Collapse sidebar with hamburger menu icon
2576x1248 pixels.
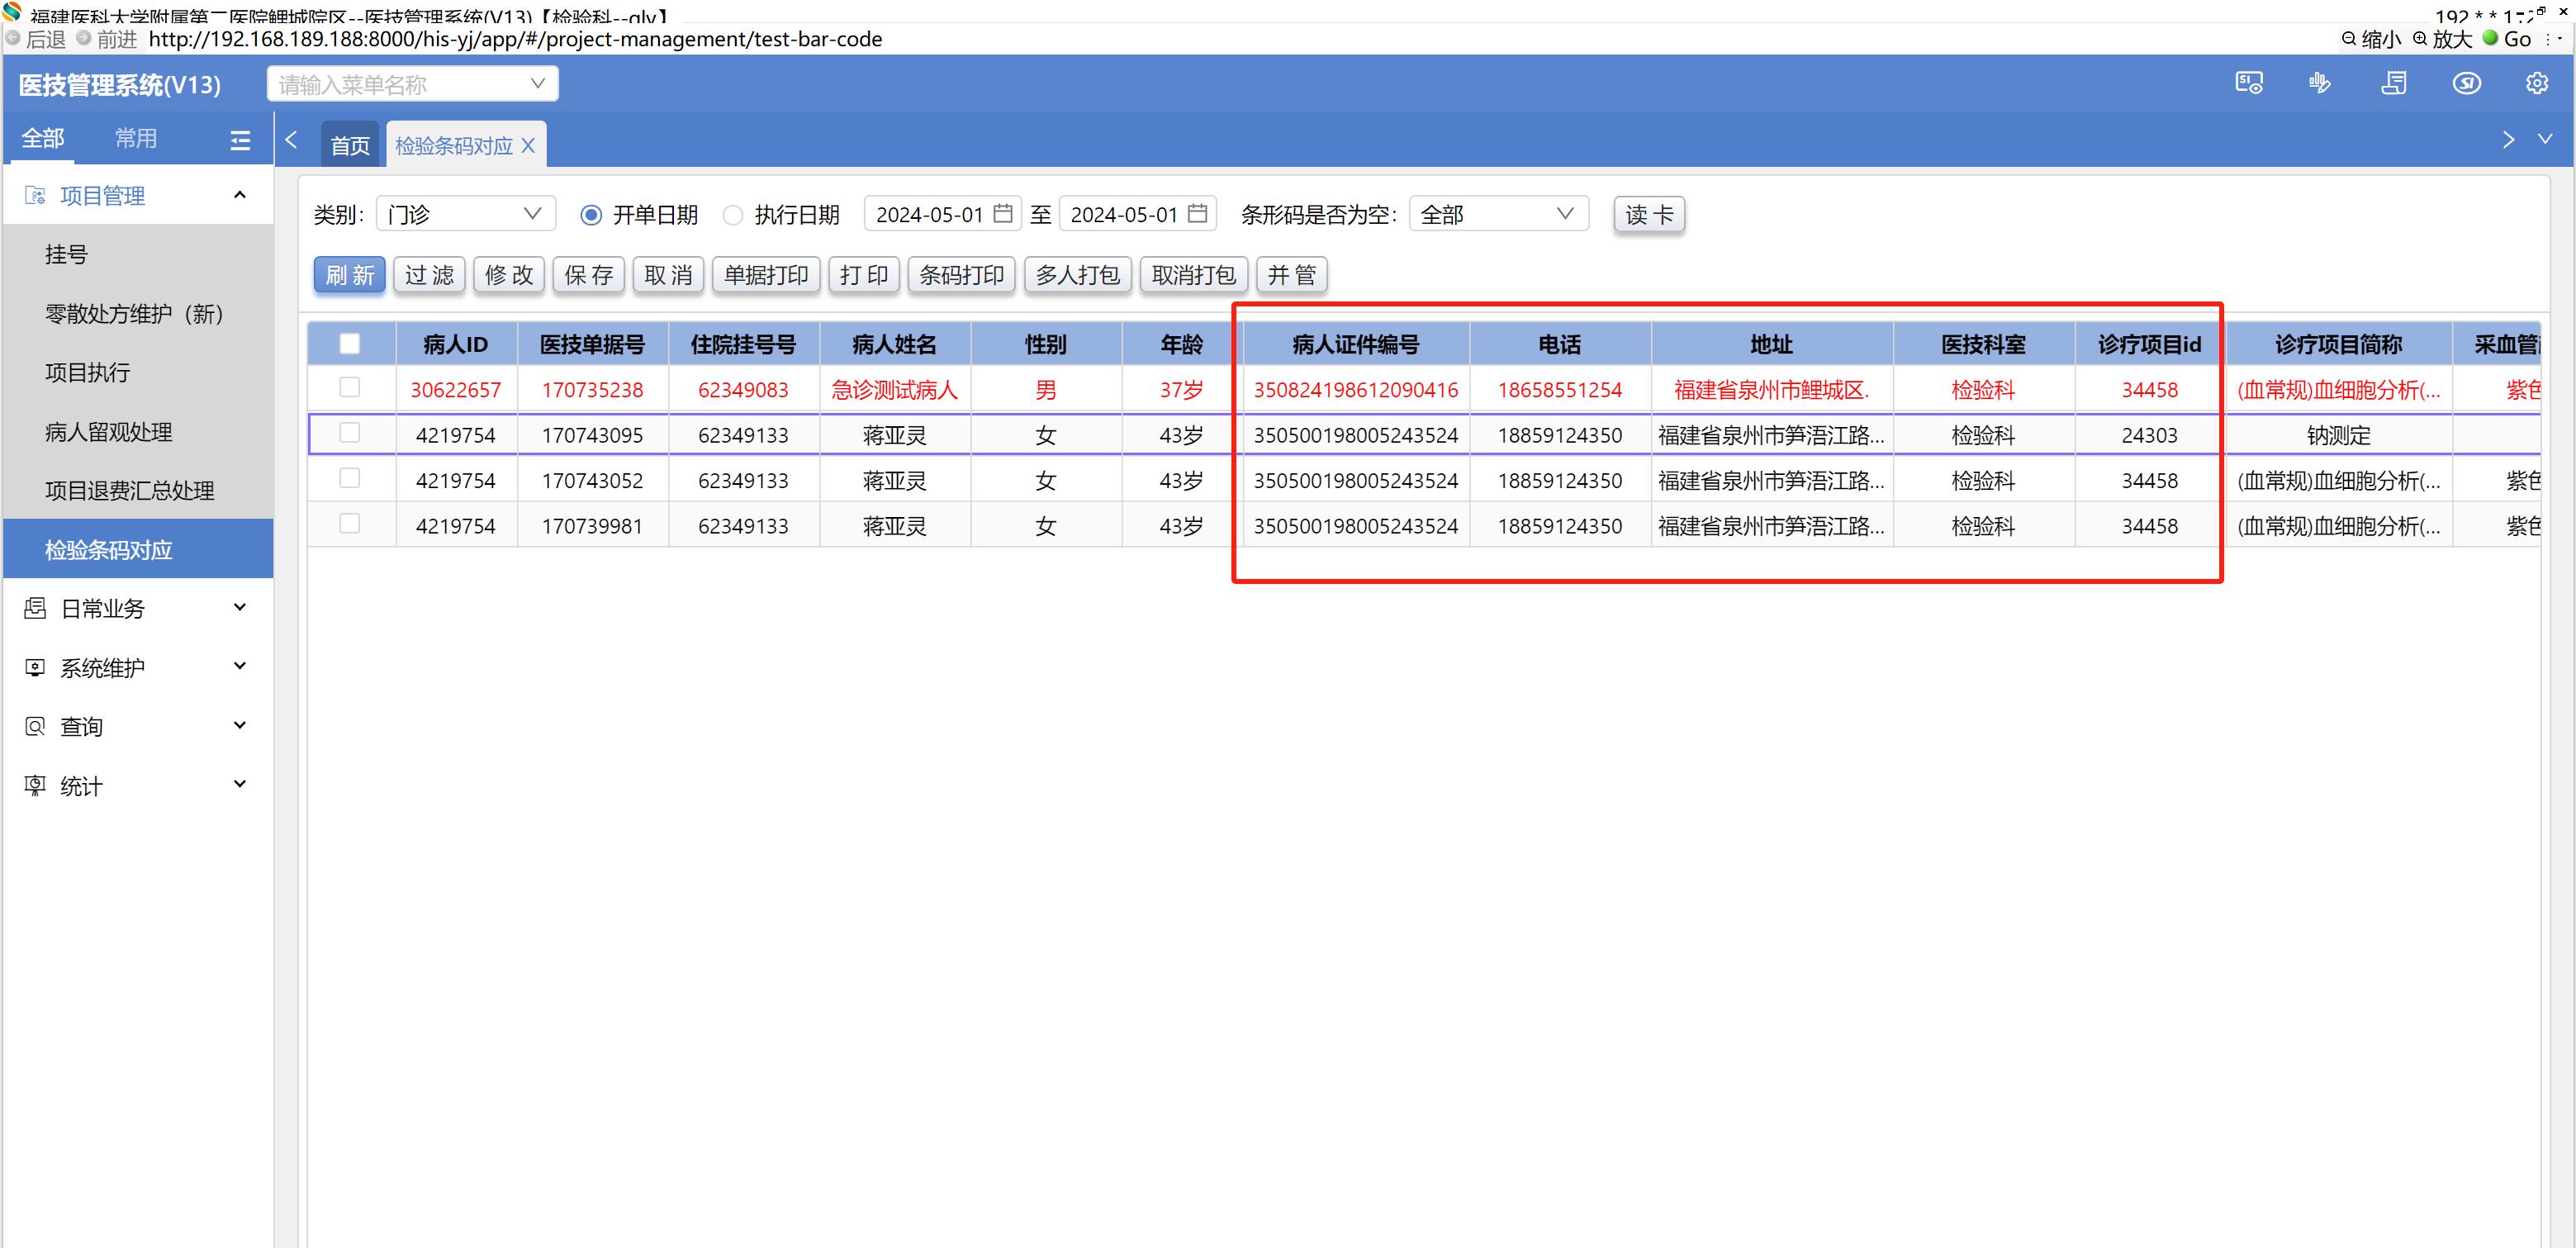[x=240, y=140]
